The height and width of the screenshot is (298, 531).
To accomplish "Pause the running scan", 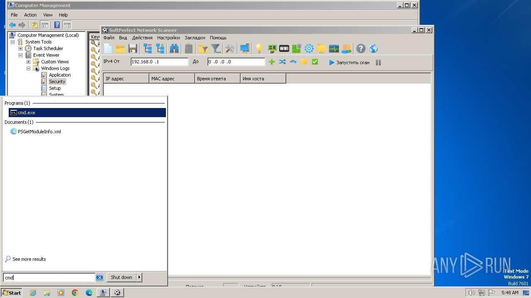I will 378,62.
